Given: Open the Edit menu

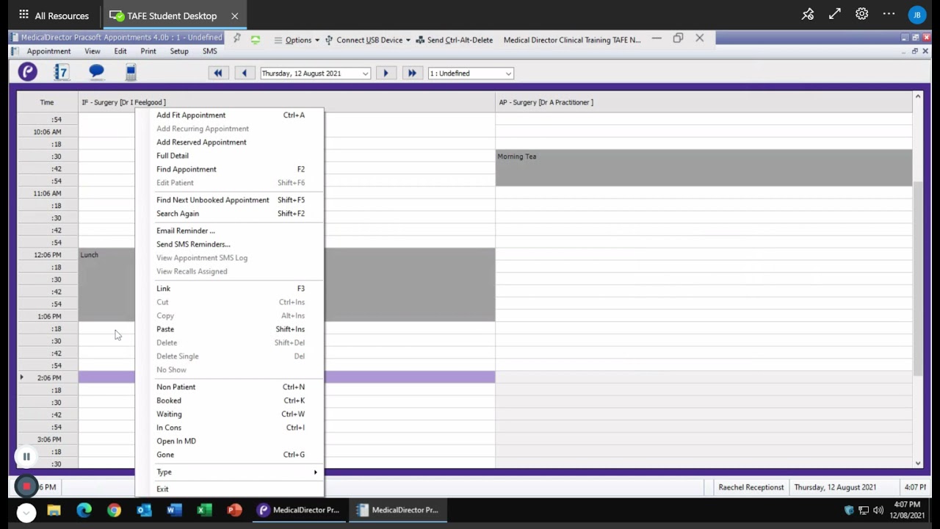Looking at the screenshot, I should pyautogui.click(x=120, y=51).
